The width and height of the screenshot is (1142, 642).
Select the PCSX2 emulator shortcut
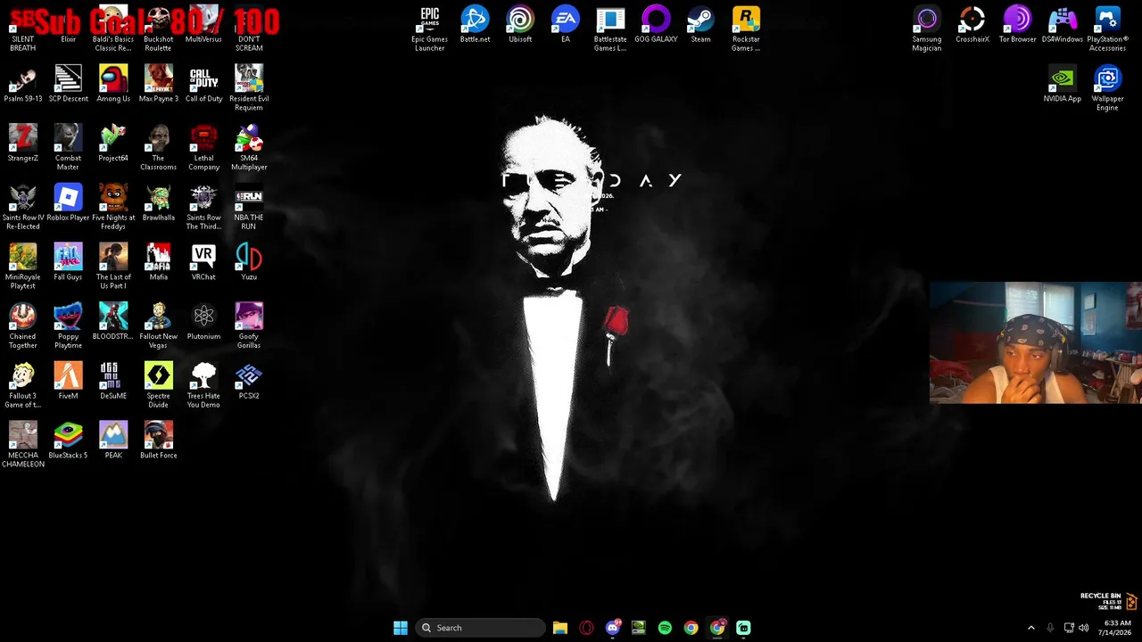click(x=249, y=382)
